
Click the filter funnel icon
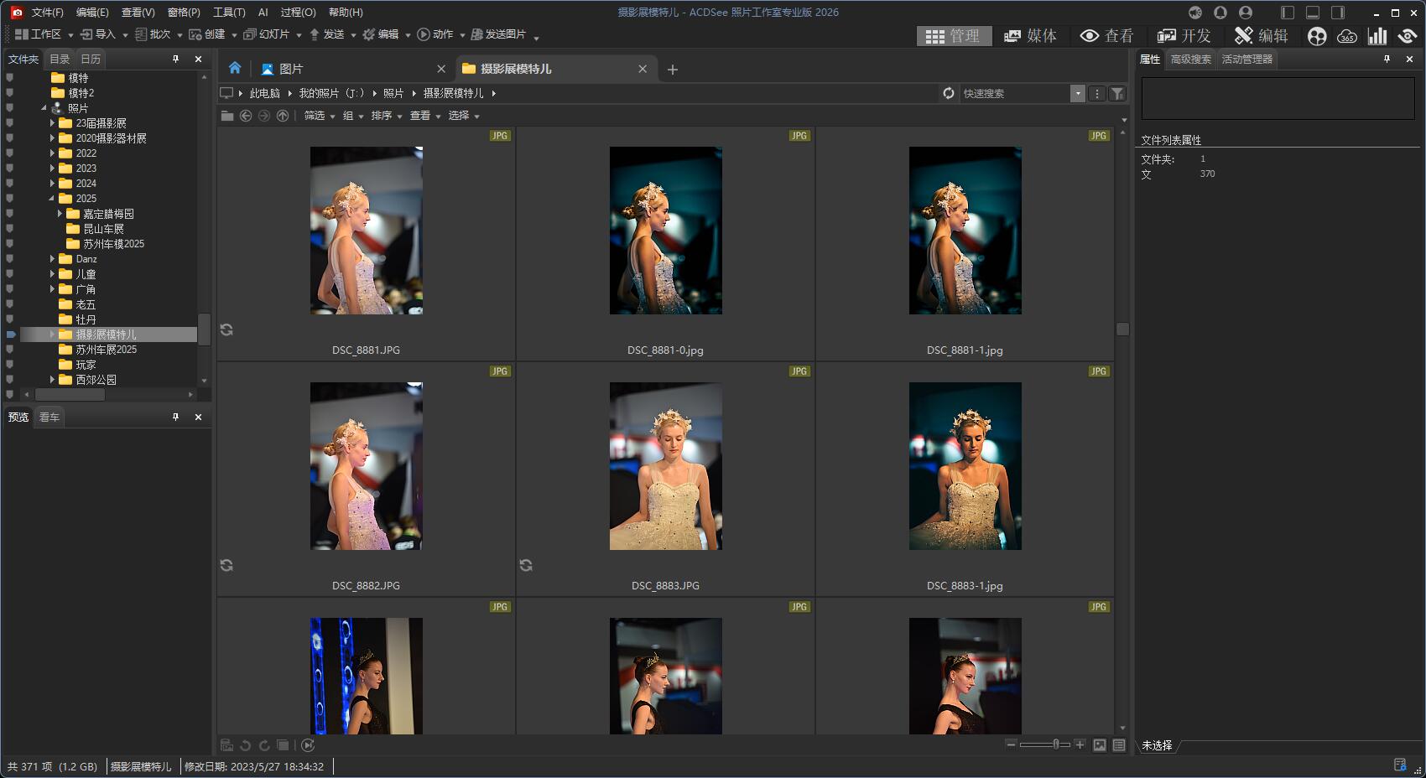pos(1117,93)
